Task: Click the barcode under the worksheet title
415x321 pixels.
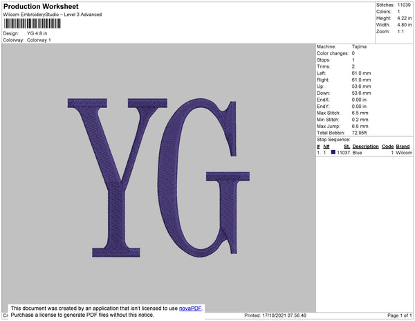Action: coord(33,24)
